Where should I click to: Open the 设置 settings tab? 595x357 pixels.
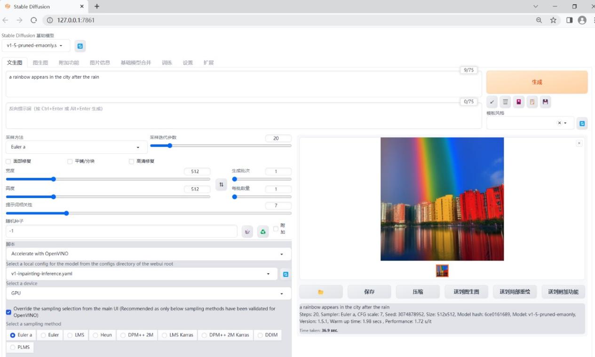[188, 62]
